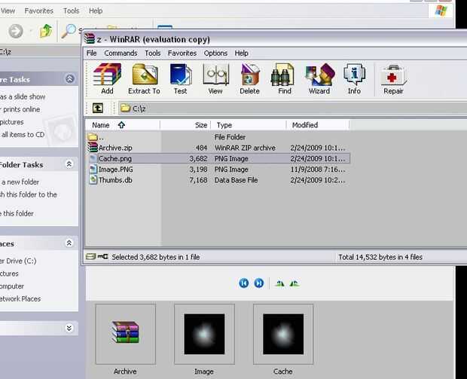Go to next image in filmstrip

[259, 283]
